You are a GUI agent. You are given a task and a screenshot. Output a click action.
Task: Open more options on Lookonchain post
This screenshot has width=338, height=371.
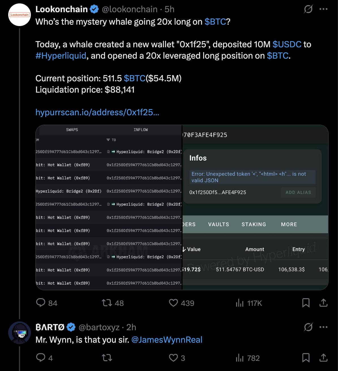[323, 9]
